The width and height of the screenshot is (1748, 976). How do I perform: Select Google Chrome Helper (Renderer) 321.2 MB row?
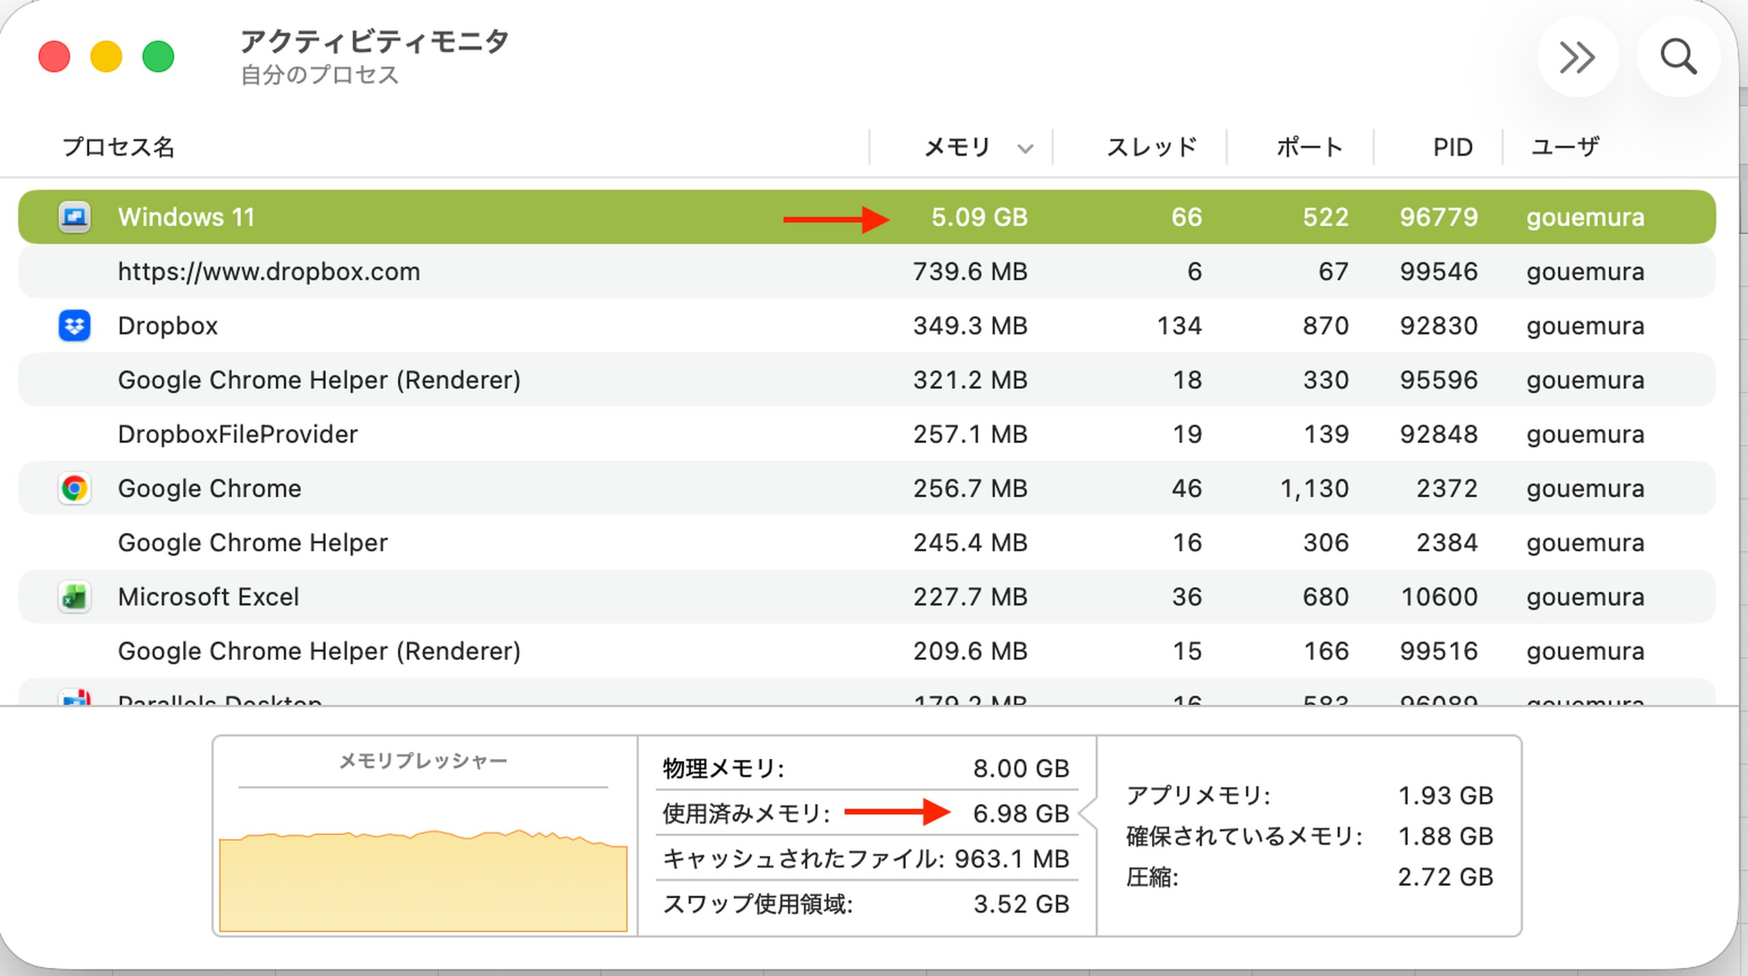click(319, 380)
